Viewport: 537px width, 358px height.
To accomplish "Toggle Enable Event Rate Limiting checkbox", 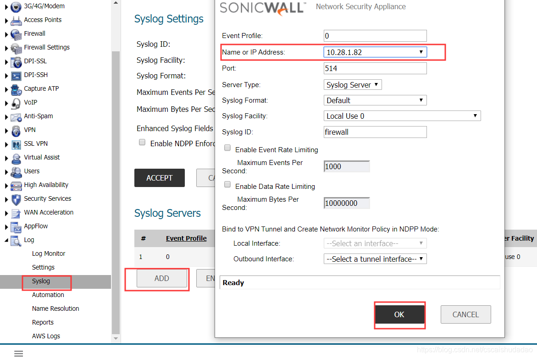I will [227, 148].
